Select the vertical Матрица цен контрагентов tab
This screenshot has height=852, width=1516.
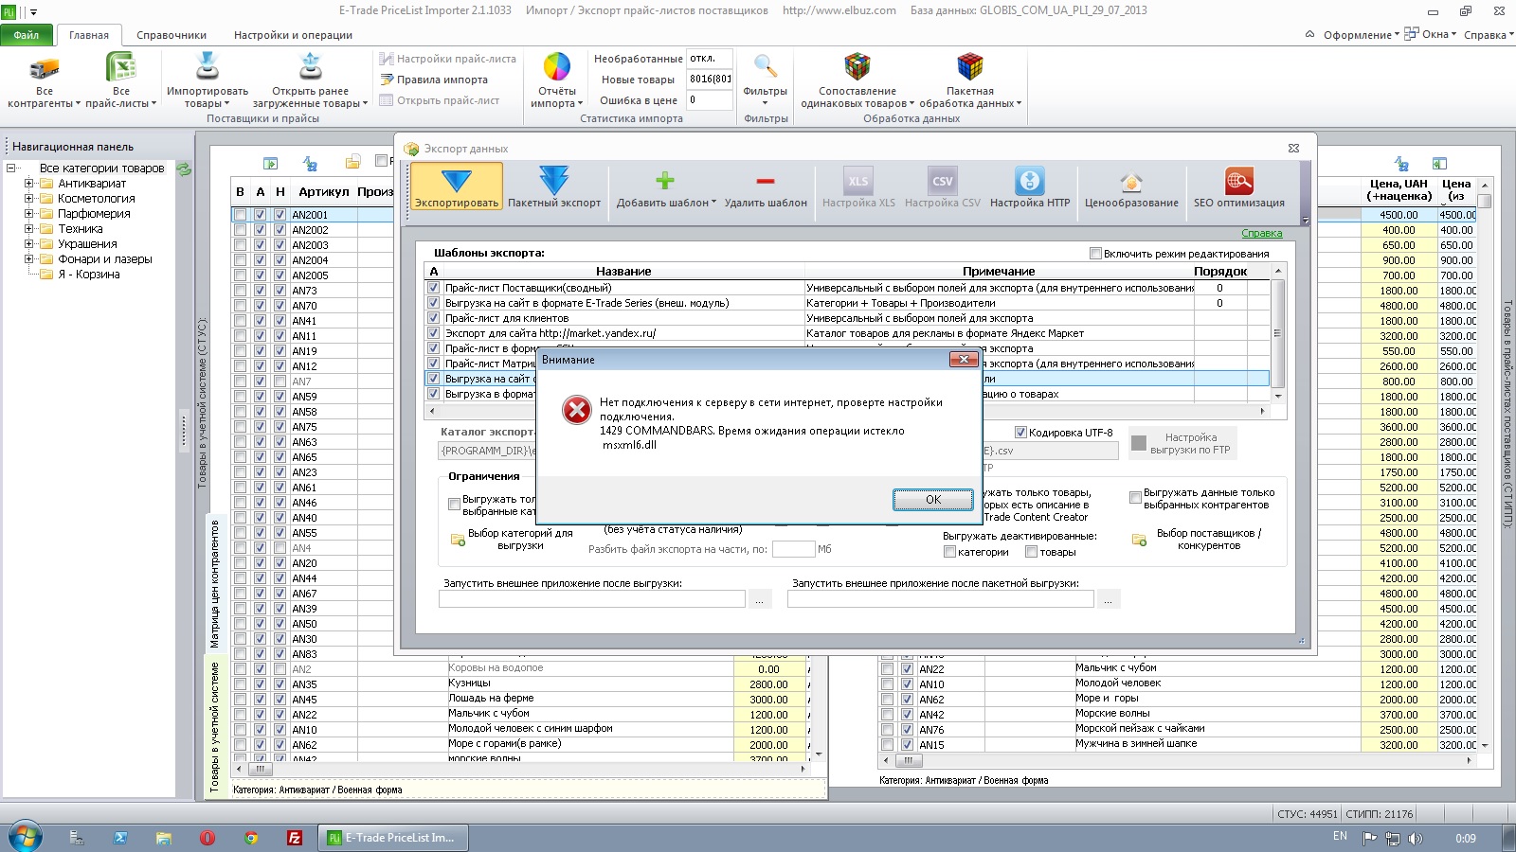click(x=215, y=583)
